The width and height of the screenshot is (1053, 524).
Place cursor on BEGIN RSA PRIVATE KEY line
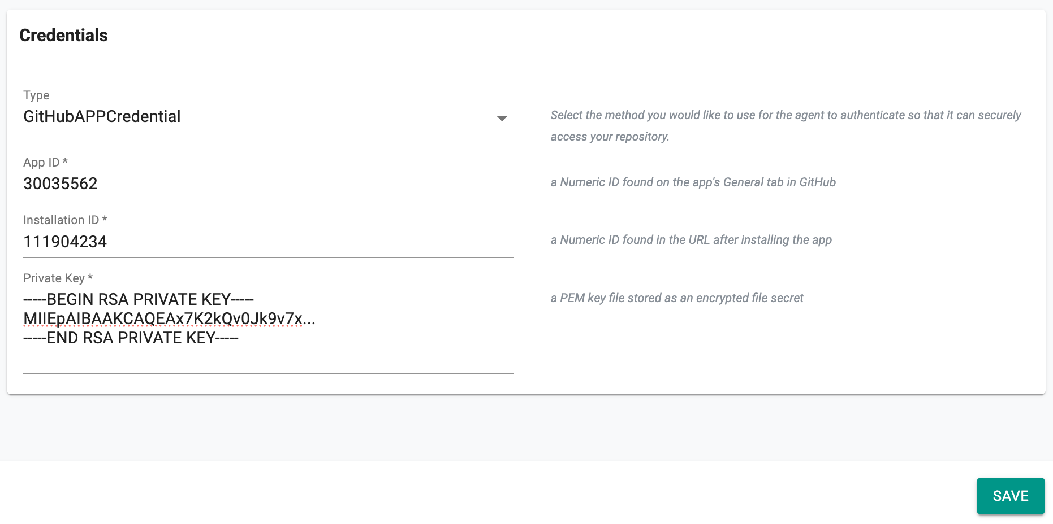(139, 299)
